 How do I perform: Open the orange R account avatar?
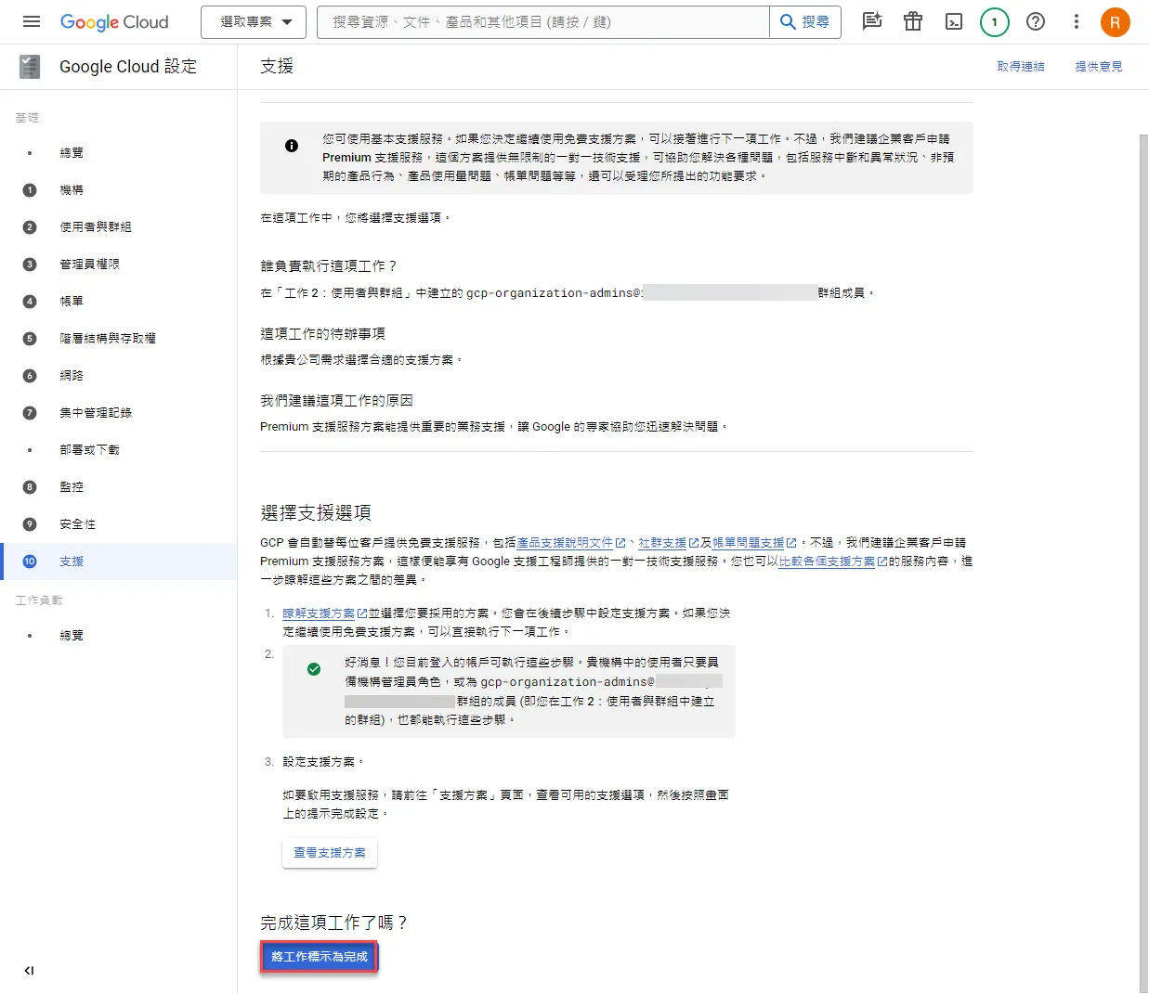1116,21
